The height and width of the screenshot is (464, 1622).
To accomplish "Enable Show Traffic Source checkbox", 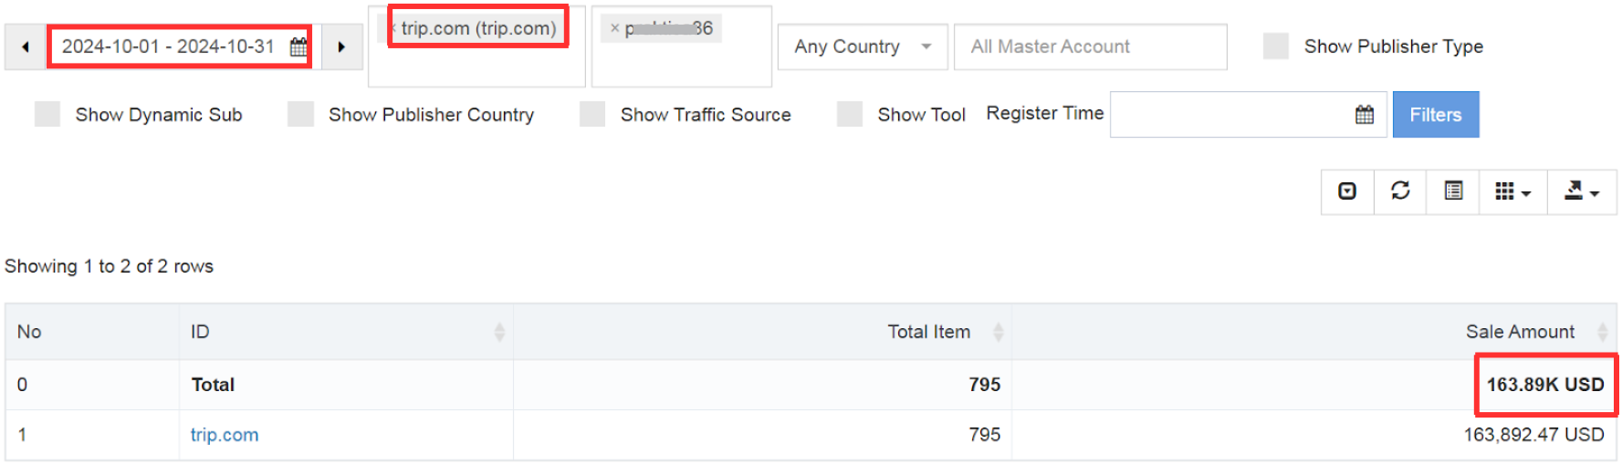I will pyautogui.click(x=592, y=114).
